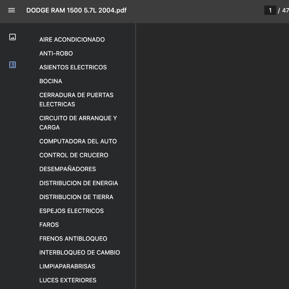Go to the LIMPIAPARABRISAS section

tap(67, 266)
